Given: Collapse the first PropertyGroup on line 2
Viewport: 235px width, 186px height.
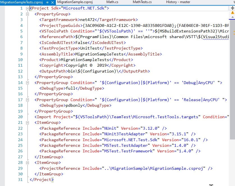Looking at the screenshot, I should (x=27, y=14).
